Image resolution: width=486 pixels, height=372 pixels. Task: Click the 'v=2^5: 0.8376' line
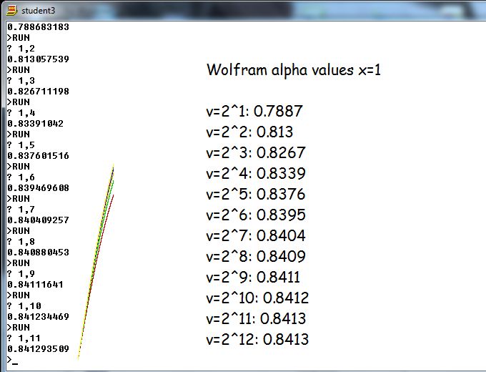click(256, 195)
